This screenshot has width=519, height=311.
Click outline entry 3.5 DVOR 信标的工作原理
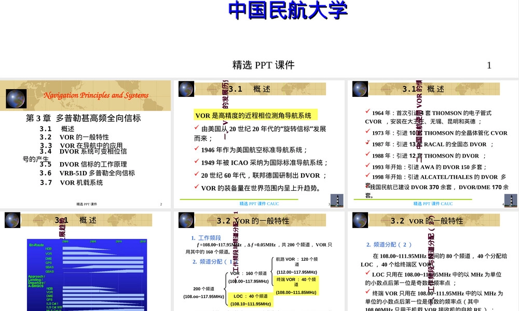tap(83, 164)
